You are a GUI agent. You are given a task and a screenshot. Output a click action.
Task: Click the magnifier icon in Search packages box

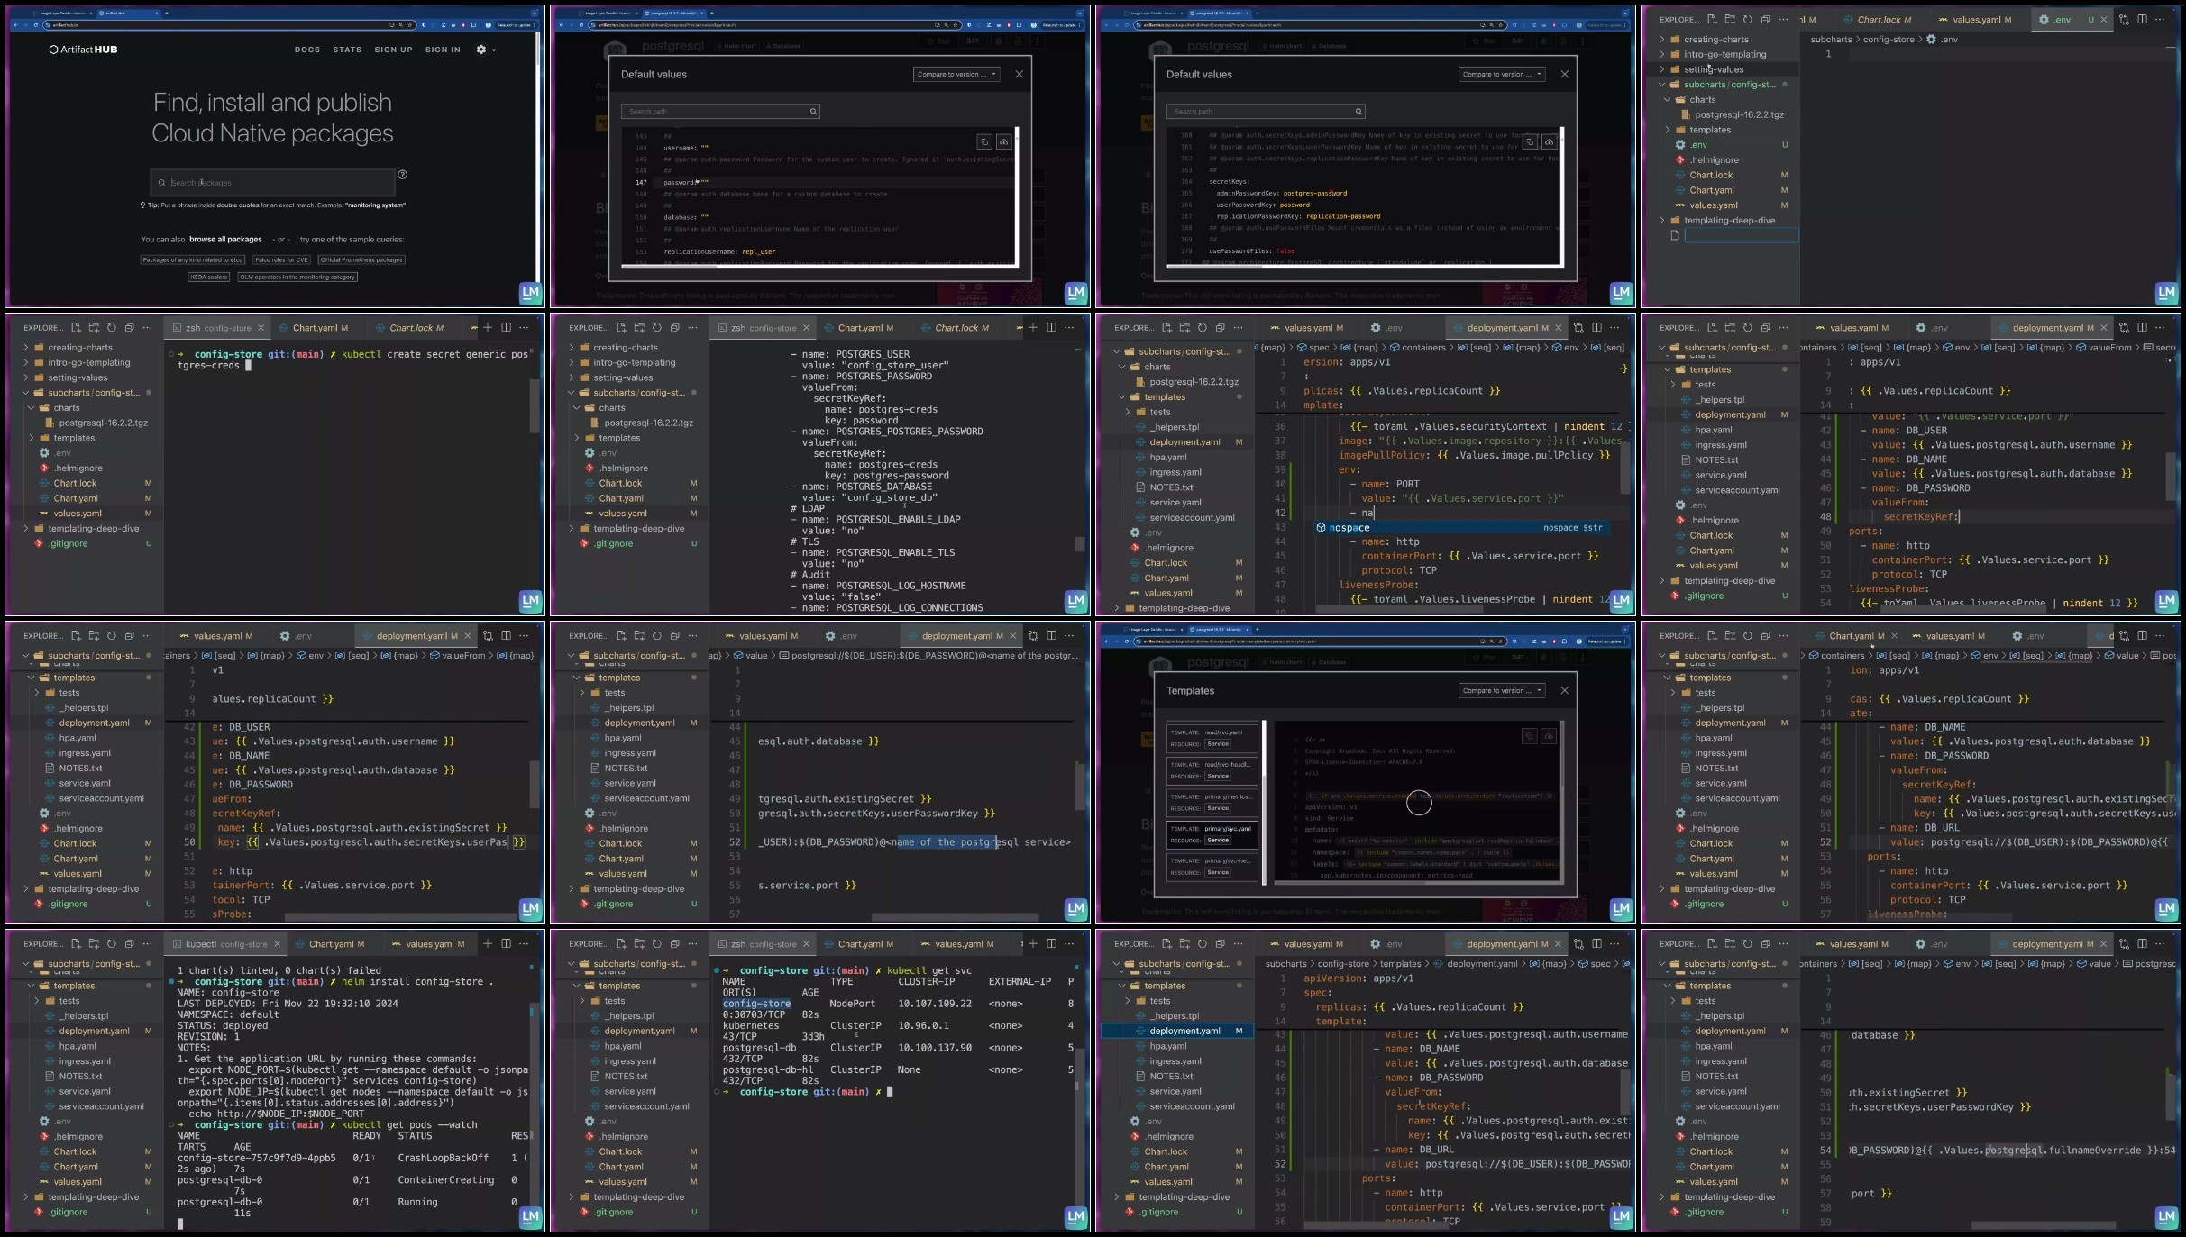tap(161, 183)
